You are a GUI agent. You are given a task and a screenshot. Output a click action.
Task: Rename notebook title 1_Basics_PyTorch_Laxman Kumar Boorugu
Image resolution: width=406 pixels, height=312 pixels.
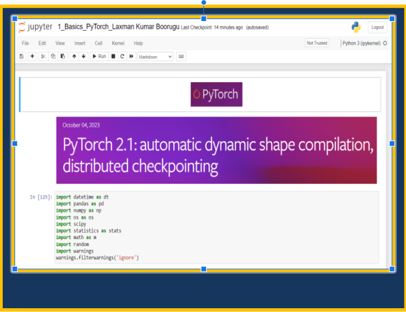(119, 27)
